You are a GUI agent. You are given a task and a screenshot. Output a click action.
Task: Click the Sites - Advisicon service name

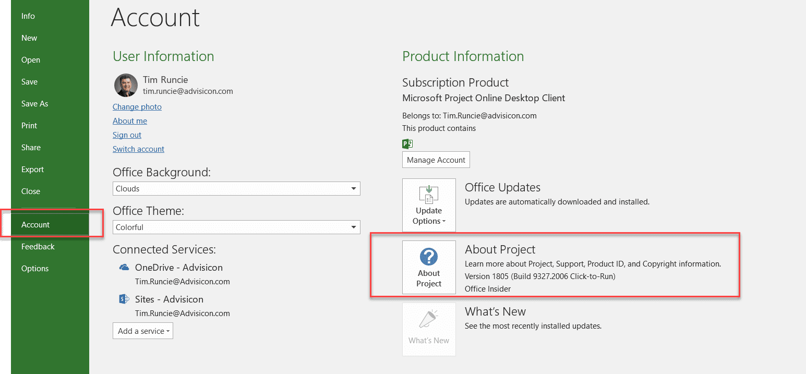pyautogui.click(x=169, y=299)
